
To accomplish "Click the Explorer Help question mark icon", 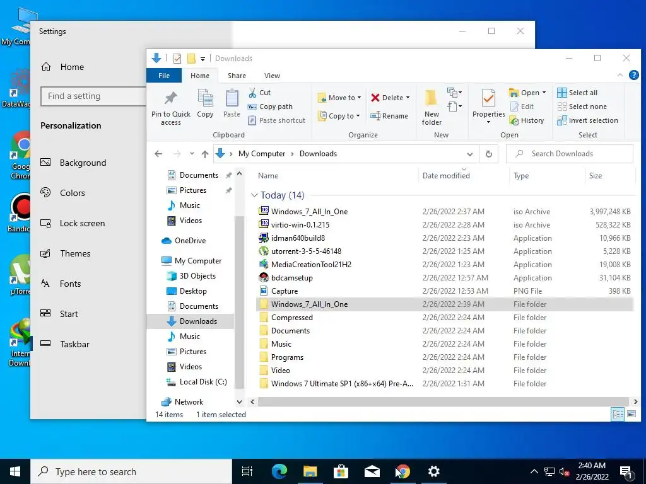I will click(x=633, y=75).
